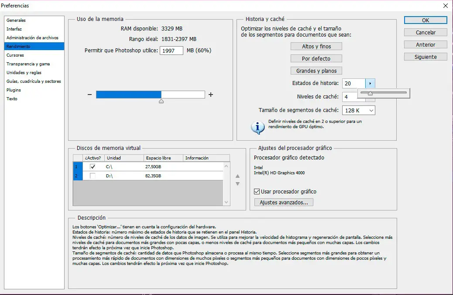Click the D:\ drive name cell
453x295 pixels.
pyautogui.click(x=109, y=176)
